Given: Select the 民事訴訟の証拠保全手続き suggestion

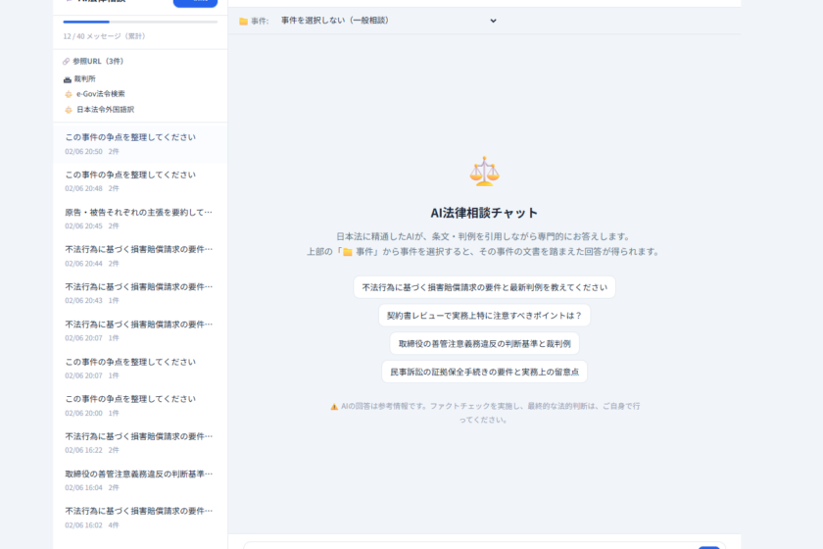Looking at the screenshot, I should tap(484, 372).
